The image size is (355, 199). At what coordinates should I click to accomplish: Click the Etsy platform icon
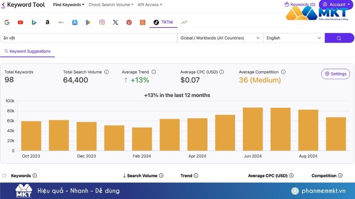tap(142, 22)
